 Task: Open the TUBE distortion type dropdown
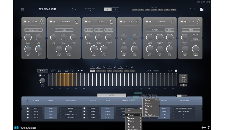64,30
